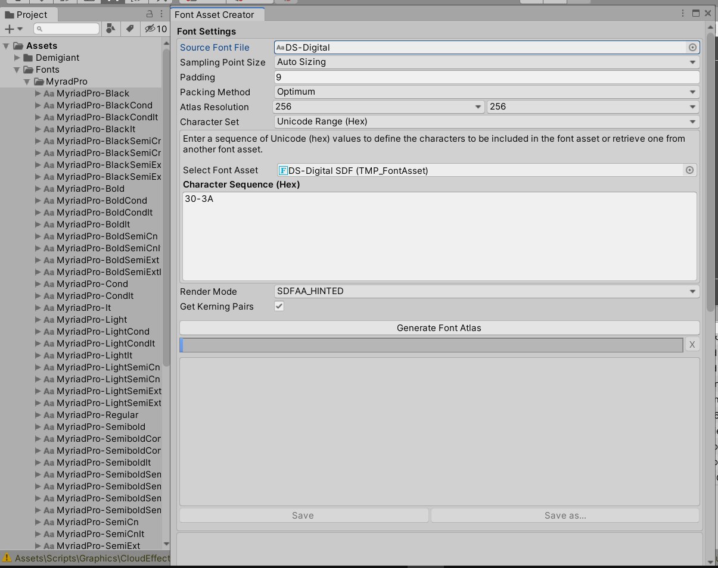Select MyriadPro-LightIt font
The image size is (718, 568).
(x=95, y=355)
